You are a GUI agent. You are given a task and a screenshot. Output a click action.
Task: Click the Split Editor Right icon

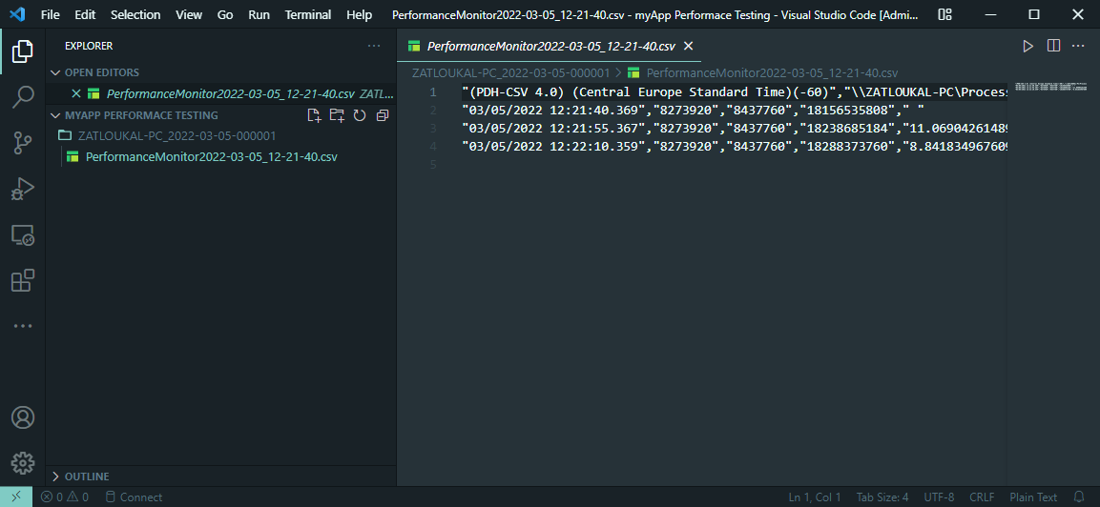tap(1053, 46)
